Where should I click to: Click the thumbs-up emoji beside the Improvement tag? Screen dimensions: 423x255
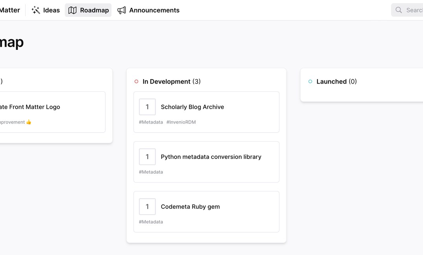[30, 122]
